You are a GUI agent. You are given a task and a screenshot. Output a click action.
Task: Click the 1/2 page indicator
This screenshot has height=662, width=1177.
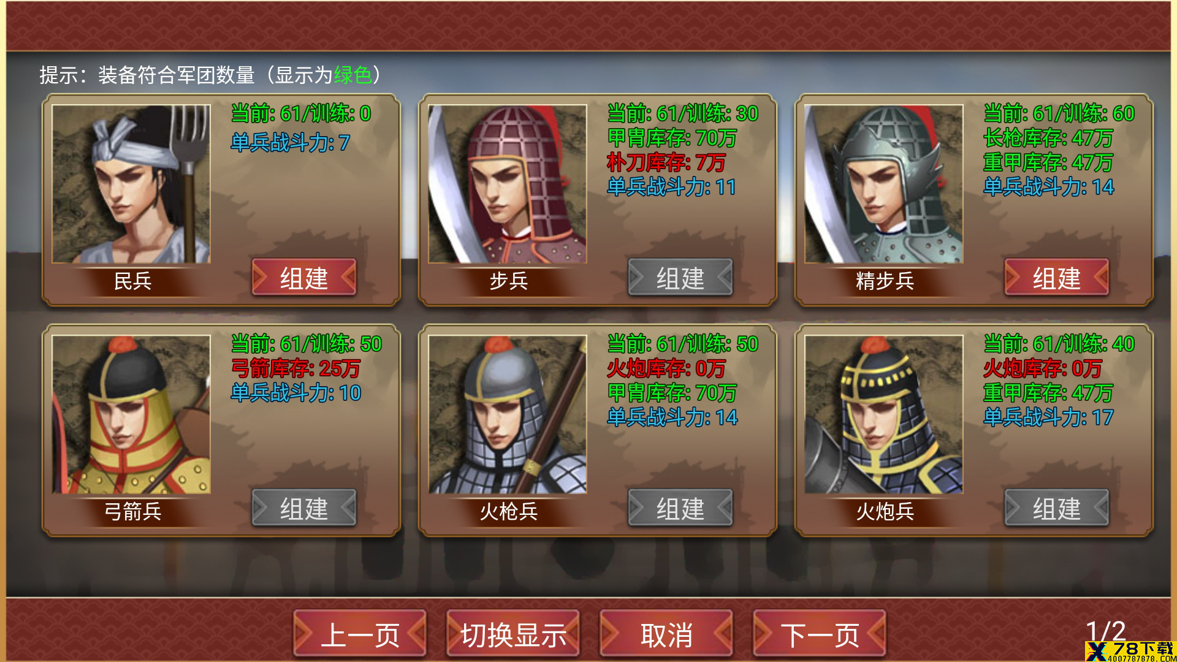point(1105,631)
